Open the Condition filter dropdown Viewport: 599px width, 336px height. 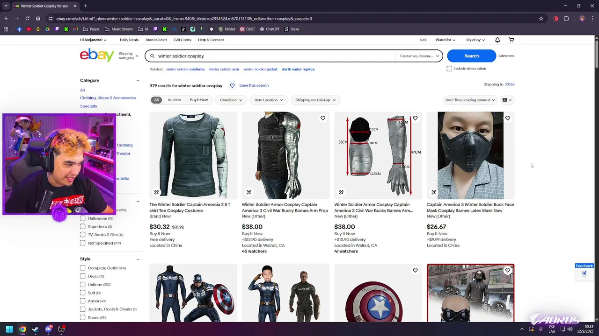231,100
